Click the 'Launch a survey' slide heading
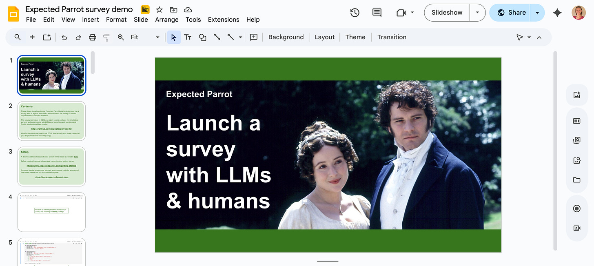This screenshot has height=266, width=594. (x=219, y=162)
